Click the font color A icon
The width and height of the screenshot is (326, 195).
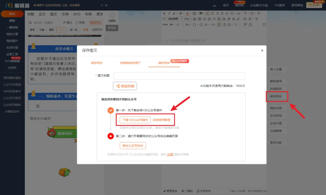tap(187, 13)
